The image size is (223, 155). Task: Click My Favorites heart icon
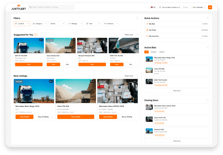click(147, 36)
